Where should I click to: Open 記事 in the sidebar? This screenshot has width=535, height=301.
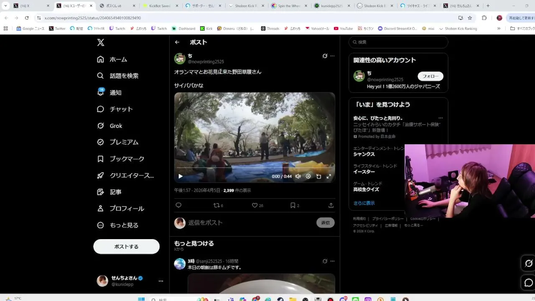[x=109, y=192]
